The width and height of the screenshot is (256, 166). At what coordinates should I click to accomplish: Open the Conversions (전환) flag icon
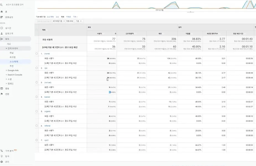pos(2,94)
